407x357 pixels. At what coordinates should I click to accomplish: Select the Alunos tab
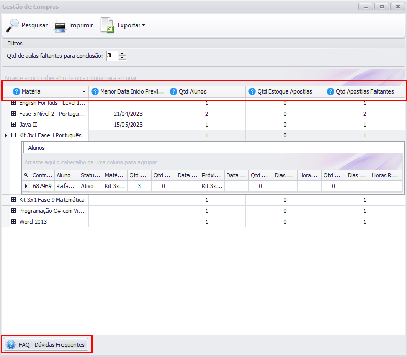pos(36,148)
